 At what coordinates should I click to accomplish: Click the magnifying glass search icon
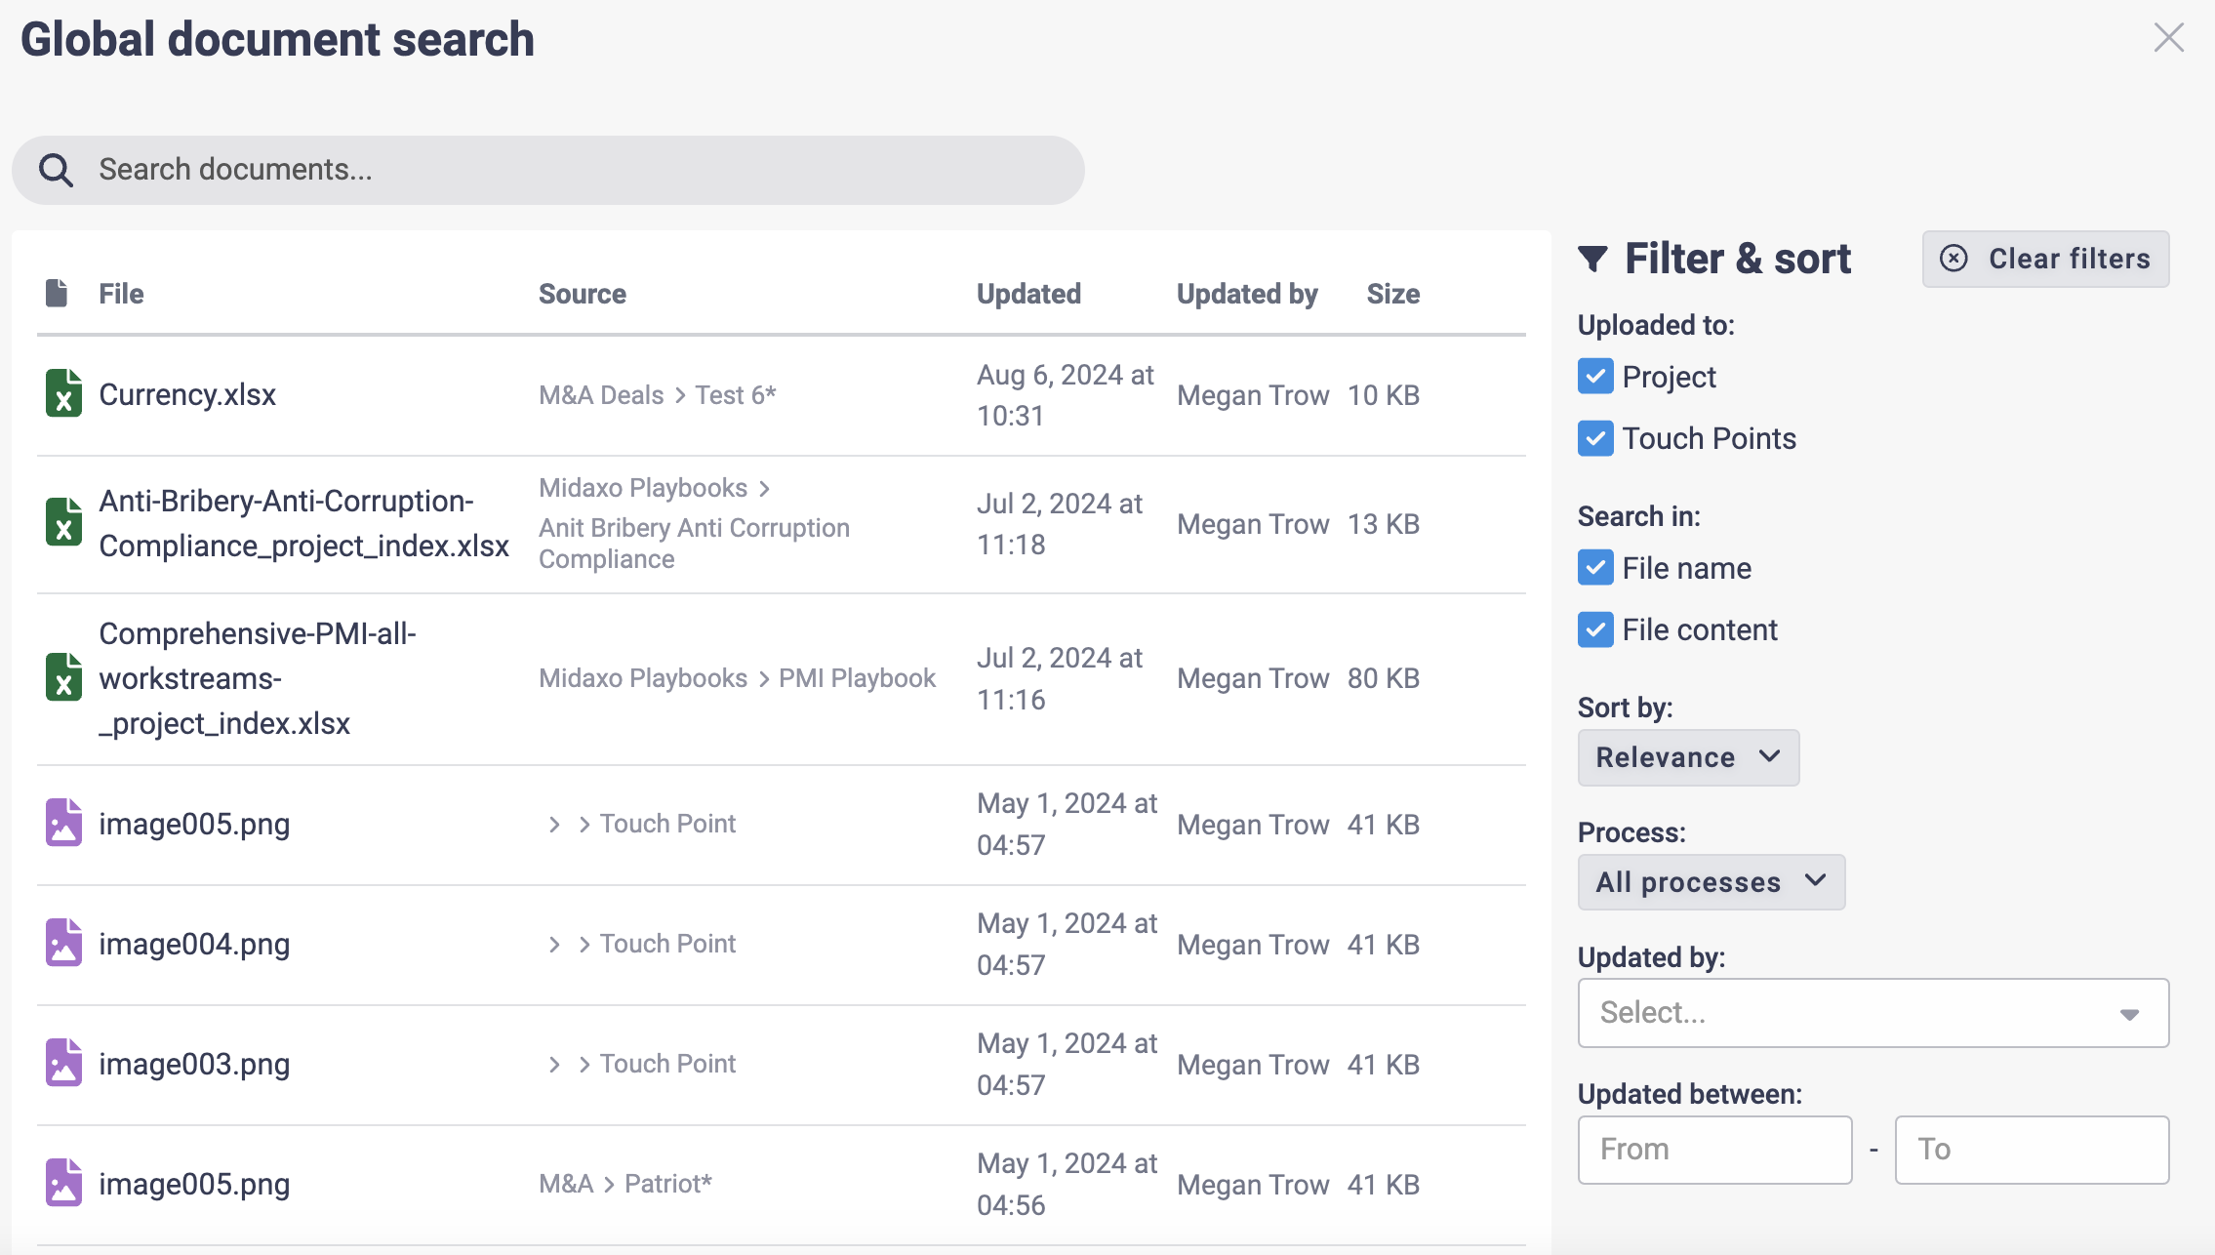56,170
